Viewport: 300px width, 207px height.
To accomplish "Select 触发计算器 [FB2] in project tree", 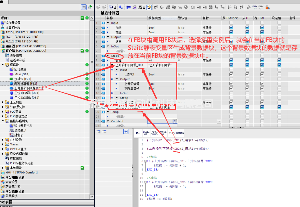I will coord(26,84).
